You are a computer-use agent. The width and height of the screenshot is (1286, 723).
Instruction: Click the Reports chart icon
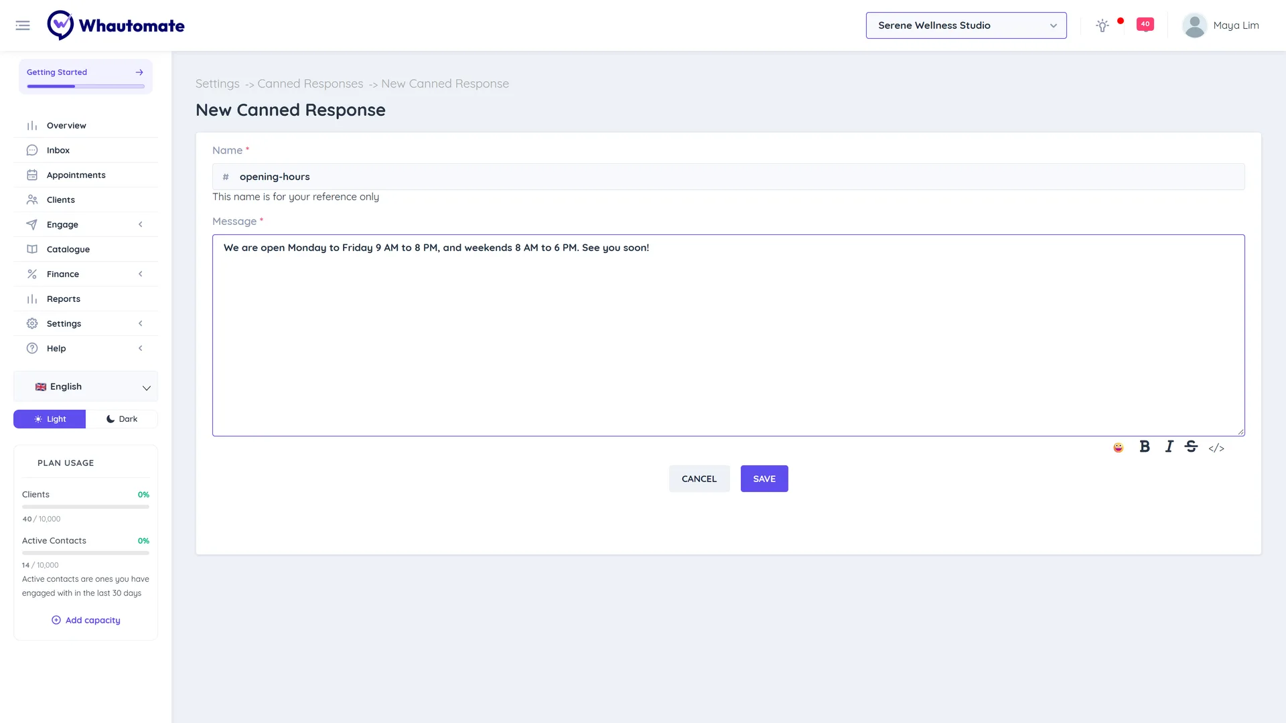[32, 299]
